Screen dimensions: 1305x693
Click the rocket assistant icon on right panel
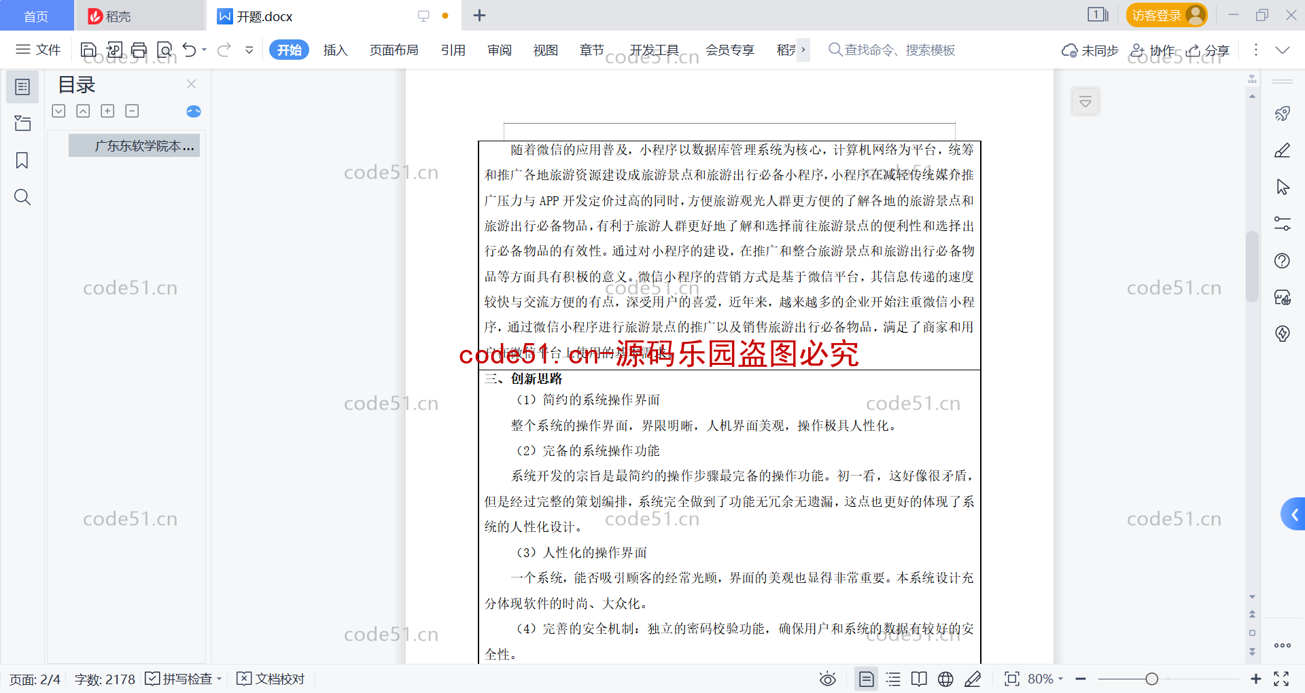click(1283, 113)
